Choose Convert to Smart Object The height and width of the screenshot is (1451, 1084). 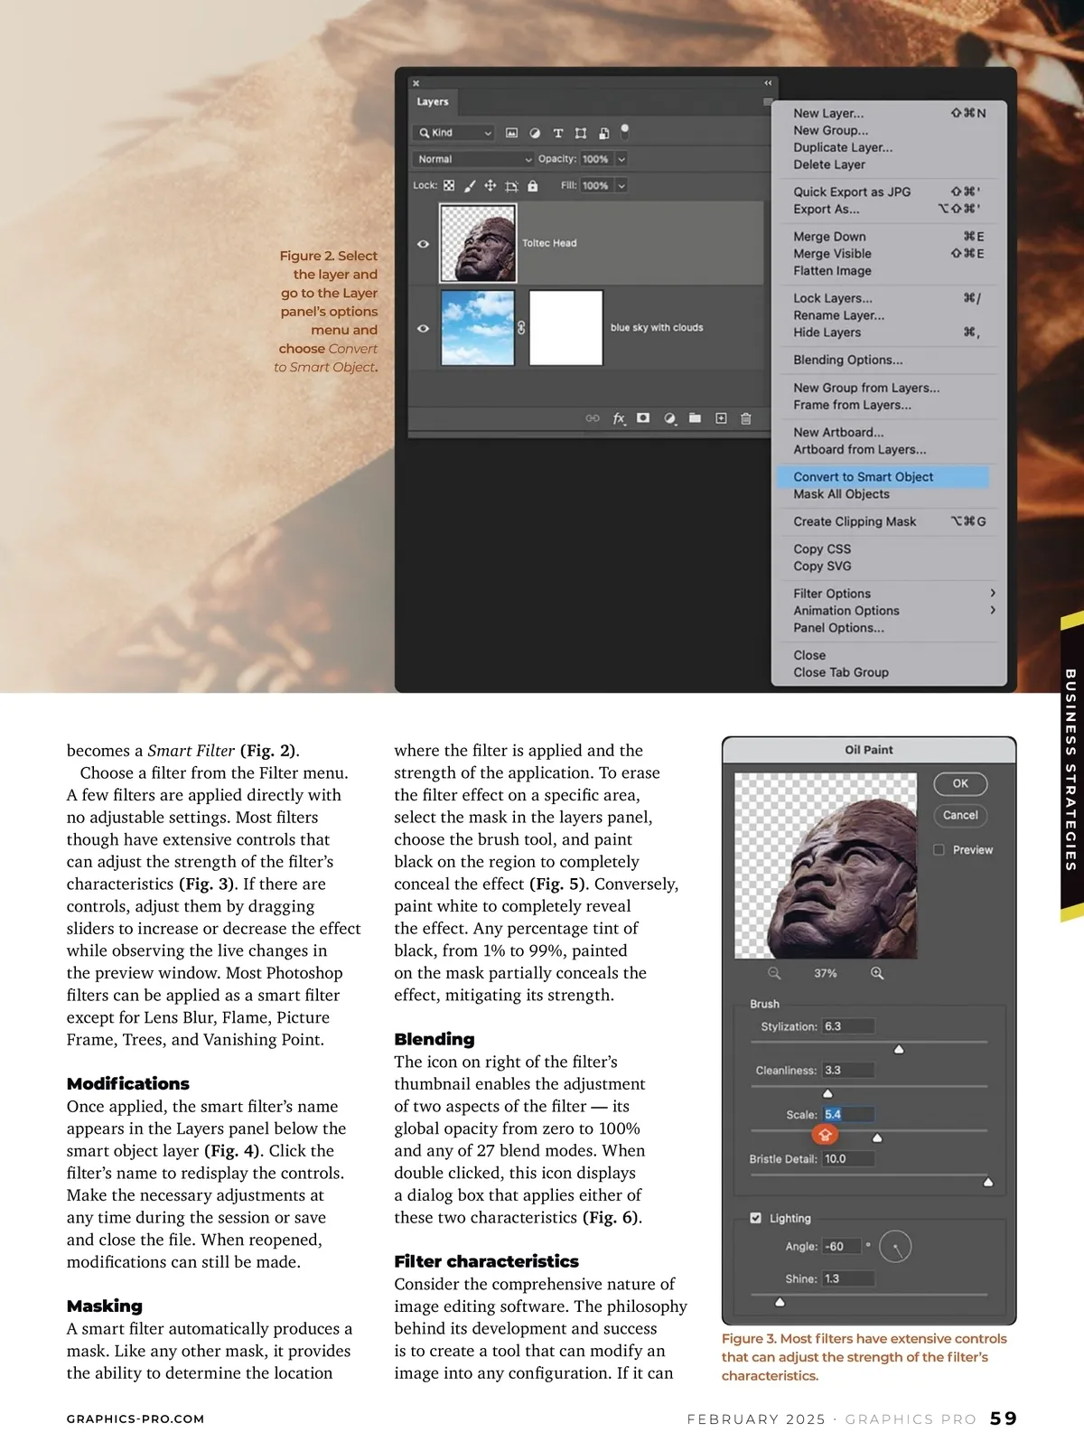863,477
